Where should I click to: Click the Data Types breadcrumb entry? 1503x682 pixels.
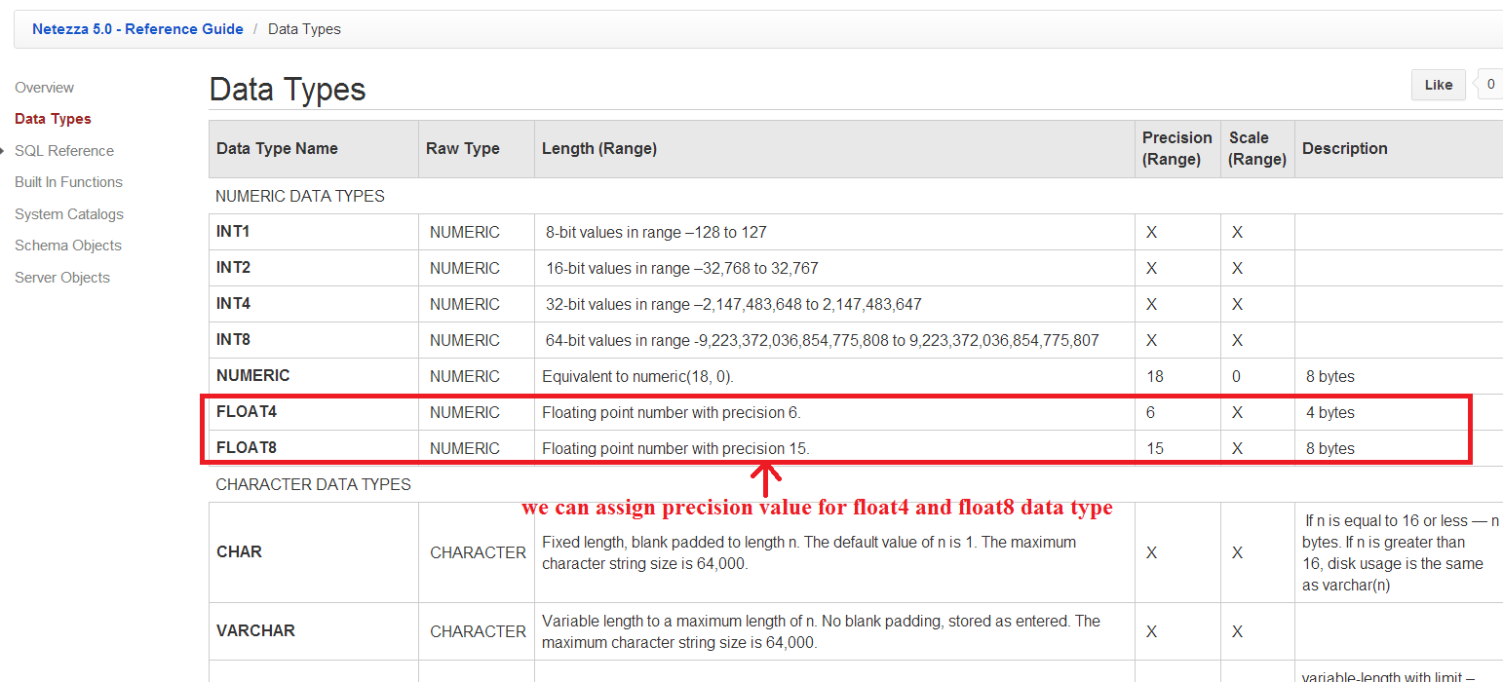(x=304, y=29)
